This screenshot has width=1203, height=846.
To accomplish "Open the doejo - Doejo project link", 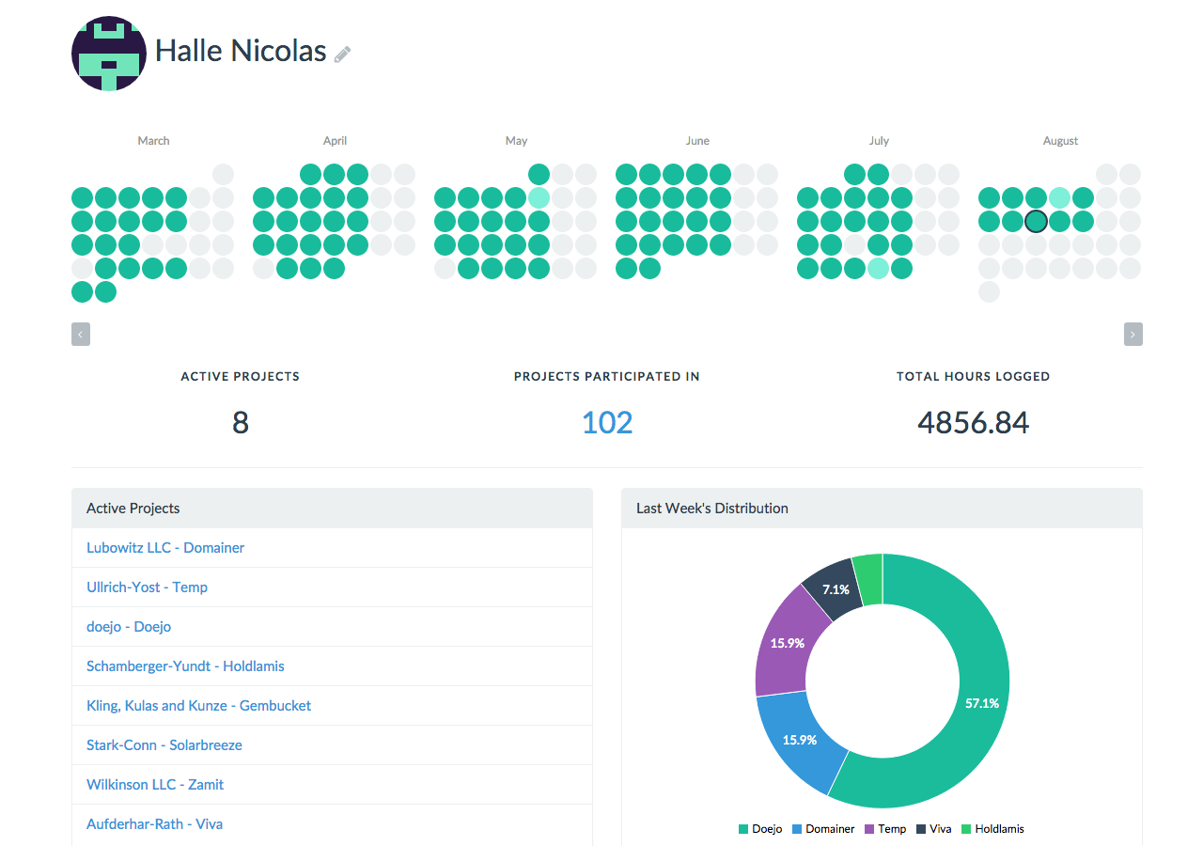I will coord(129,627).
